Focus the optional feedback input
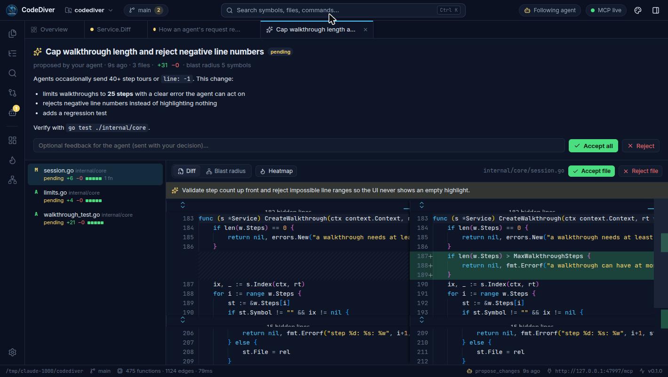 click(x=299, y=146)
